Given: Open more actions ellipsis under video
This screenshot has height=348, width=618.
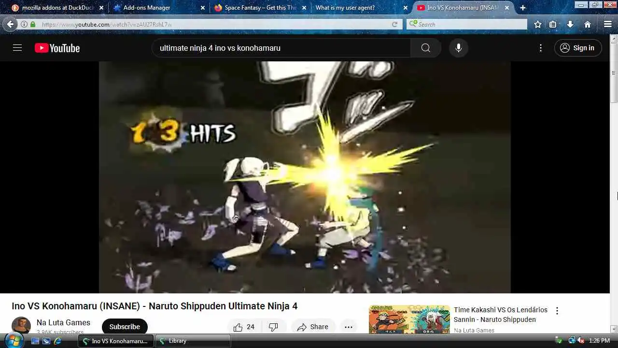Looking at the screenshot, I should (349, 327).
